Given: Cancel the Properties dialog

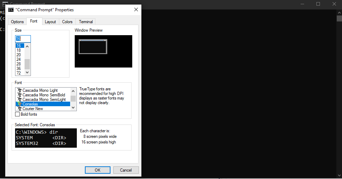Looking at the screenshot, I should point(126,170).
